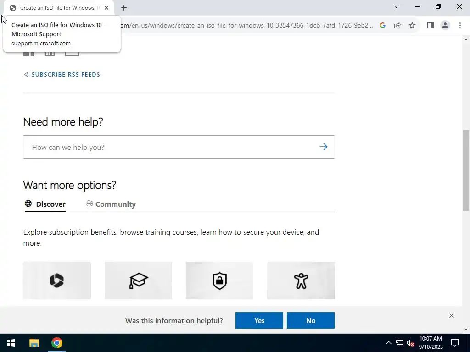The height and width of the screenshot is (352, 470).
Task: Close the Create an ISO file tab
Action: click(x=106, y=8)
